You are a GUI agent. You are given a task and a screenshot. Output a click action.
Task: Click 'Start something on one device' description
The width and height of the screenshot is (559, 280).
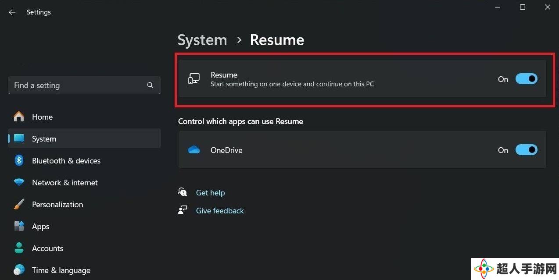(292, 84)
